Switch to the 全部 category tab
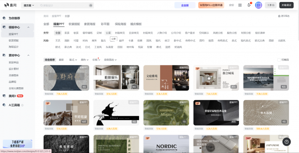Screen dimensions: 299x153 coord(46,24)
